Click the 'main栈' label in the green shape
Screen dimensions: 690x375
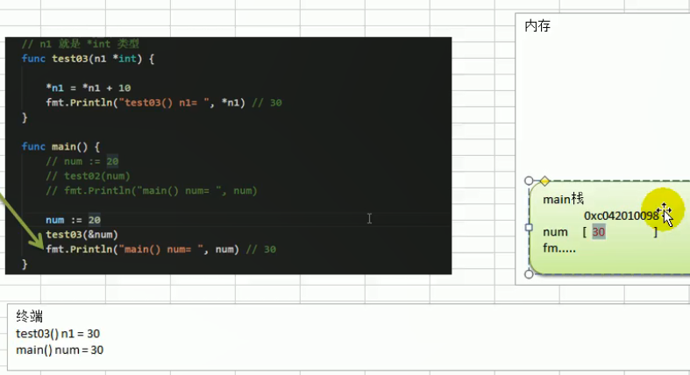point(563,199)
